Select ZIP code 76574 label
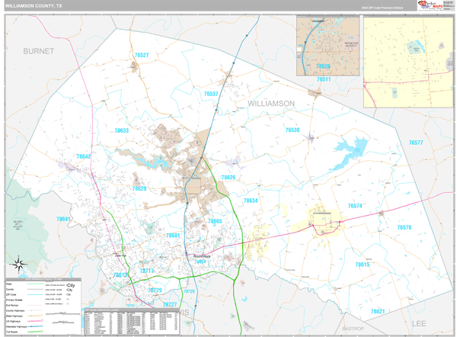Viewport: 457px width, 337px height. [x=355, y=206]
